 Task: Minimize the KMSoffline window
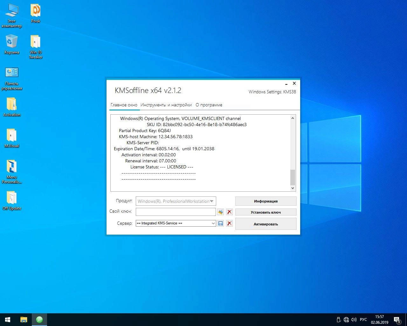286,84
